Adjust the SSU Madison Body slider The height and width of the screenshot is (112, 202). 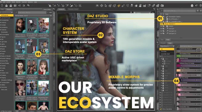(x=188, y=56)
